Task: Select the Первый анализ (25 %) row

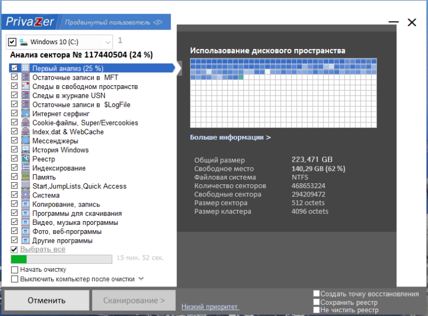Action: (x=92, y=68)
